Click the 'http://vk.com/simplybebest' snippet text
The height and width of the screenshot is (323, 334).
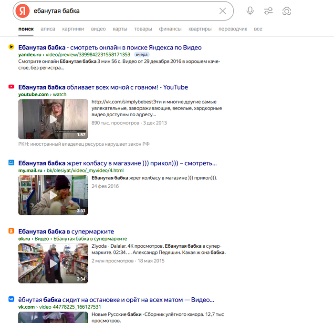[157, 108]
